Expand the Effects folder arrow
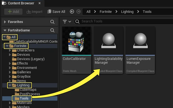The width and height of the screenshot is (173, 108). [x=10, y=63]
